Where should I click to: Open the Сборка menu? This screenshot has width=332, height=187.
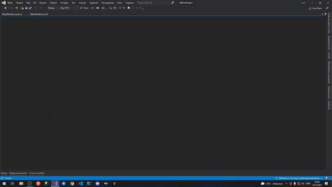(x=53, y=3)
